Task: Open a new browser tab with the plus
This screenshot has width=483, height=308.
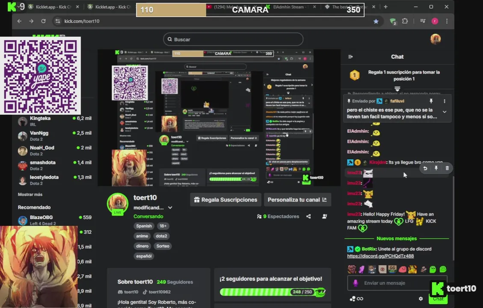Action: point(385,7)
